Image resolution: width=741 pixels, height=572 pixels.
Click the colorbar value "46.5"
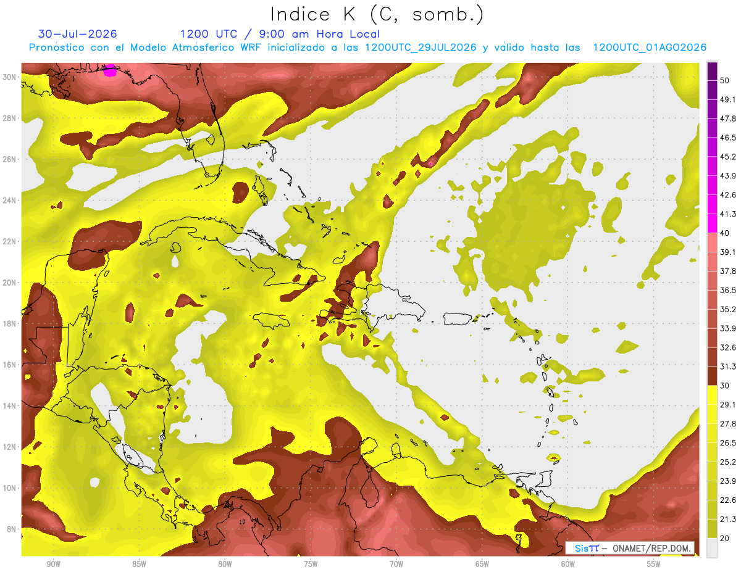728,138
